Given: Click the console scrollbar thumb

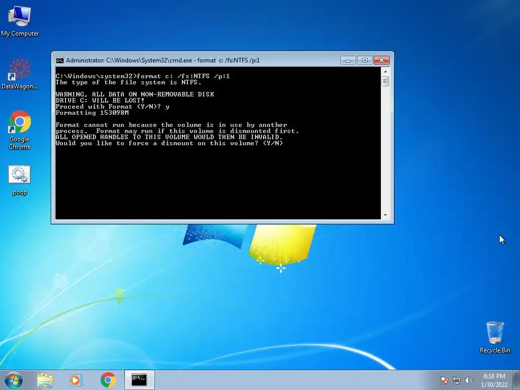Looking at the screenshot, I should pyautogui.click(x=385, y=81).
